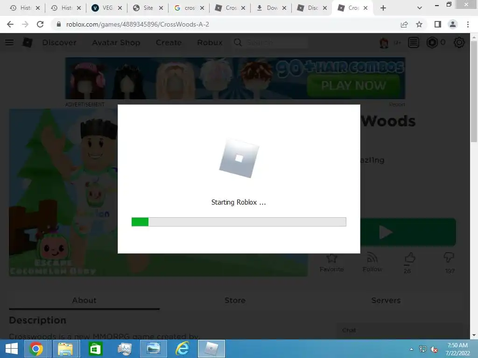Click the game thumbnail image

(x=63, y=193)
